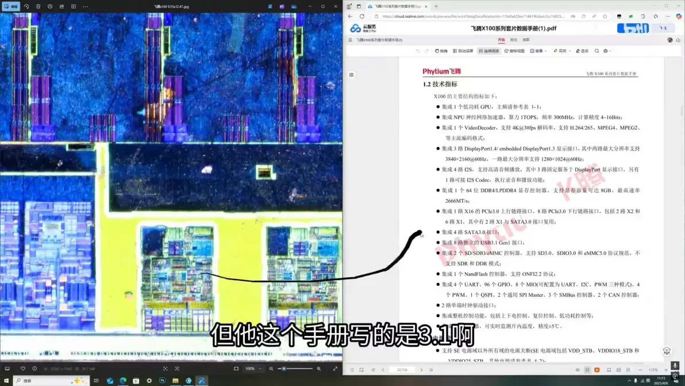Jump to the last PDF page
685x386 pixels.
point(431,370)
